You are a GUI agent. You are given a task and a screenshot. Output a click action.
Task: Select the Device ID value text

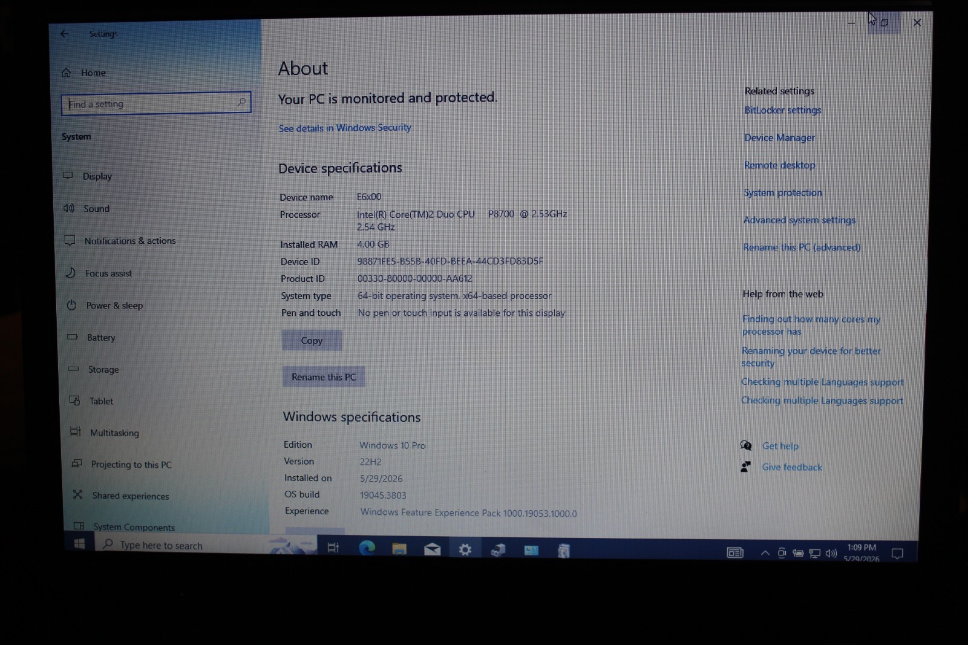click(450, 261)
